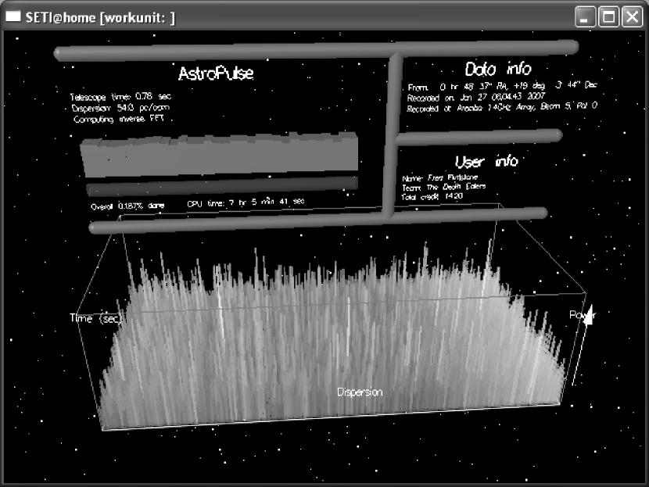Image resolution: width=649 pixels, height=487 pixels.
Task: Click the 'Team: The Death Eaters' line
Action: [x=443, y=187]
